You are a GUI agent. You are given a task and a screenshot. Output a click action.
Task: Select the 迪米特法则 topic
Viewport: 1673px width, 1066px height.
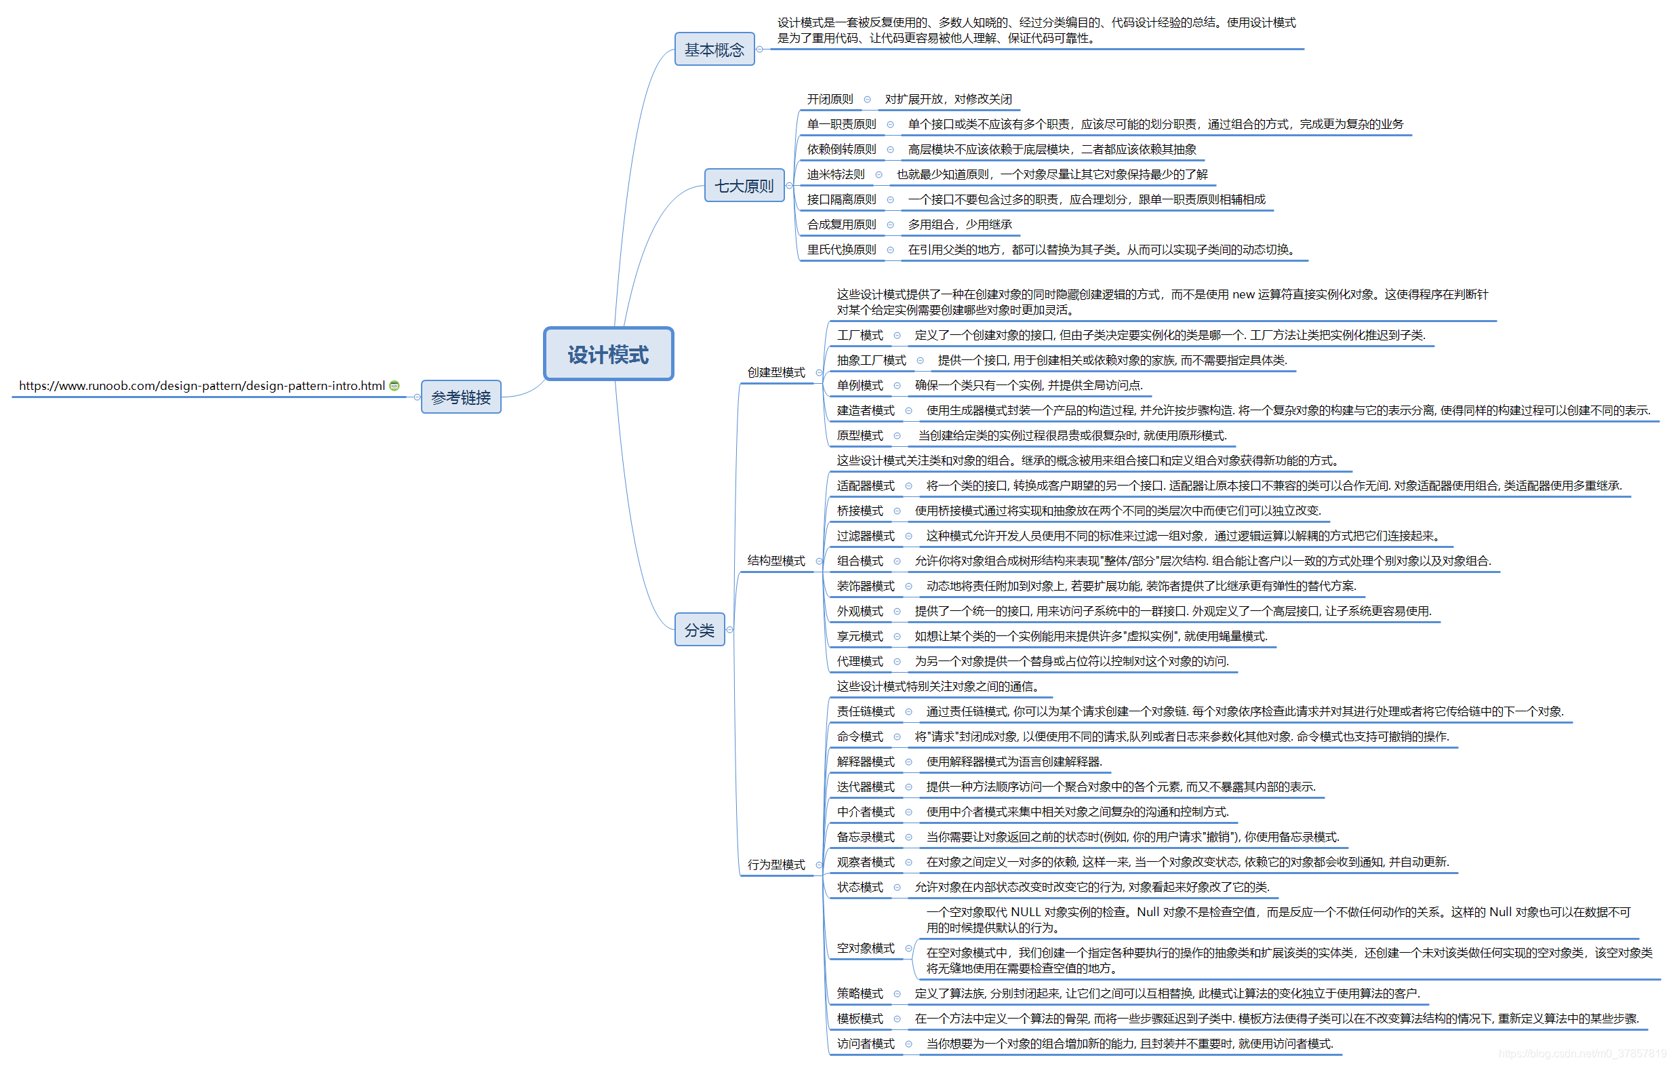(836, 174)
